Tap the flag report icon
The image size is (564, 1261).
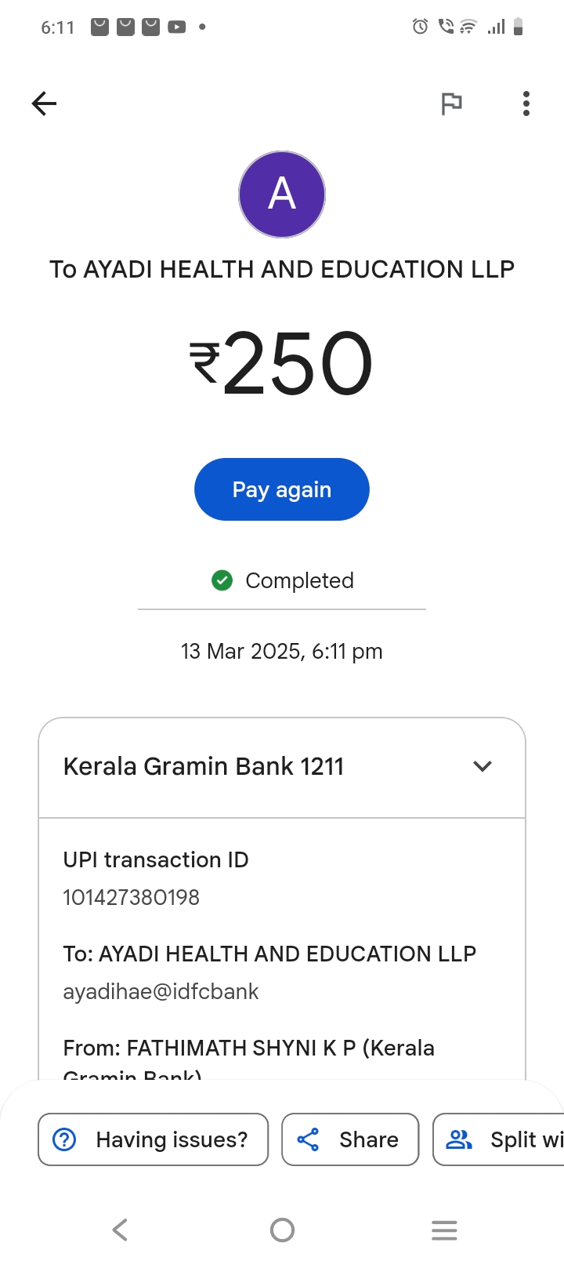coord(451,104)
